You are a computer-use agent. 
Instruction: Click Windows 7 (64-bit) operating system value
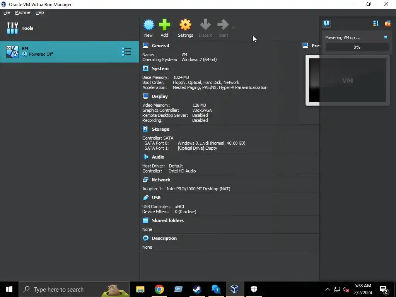pos(199,60)
